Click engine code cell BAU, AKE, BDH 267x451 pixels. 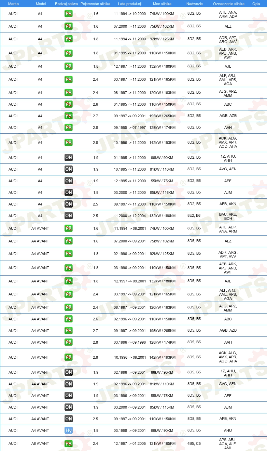click(228, 216)
